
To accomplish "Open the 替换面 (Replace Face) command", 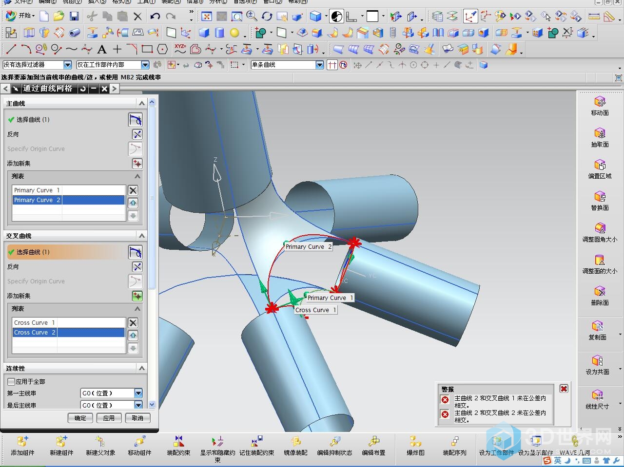I will [x=600, y=201].
